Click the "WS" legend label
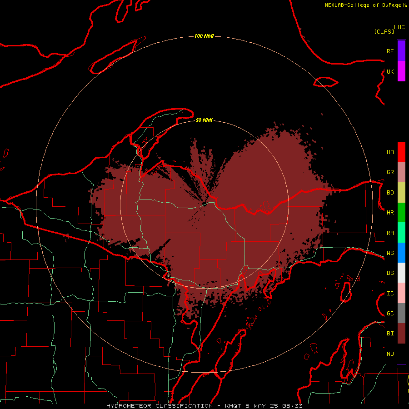 (390, 253)
